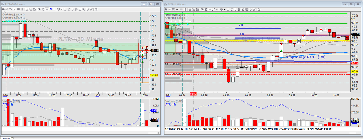
Task: Expand pencil tool dropdown in 1 Minute window
Action: (x=217, y=9)
